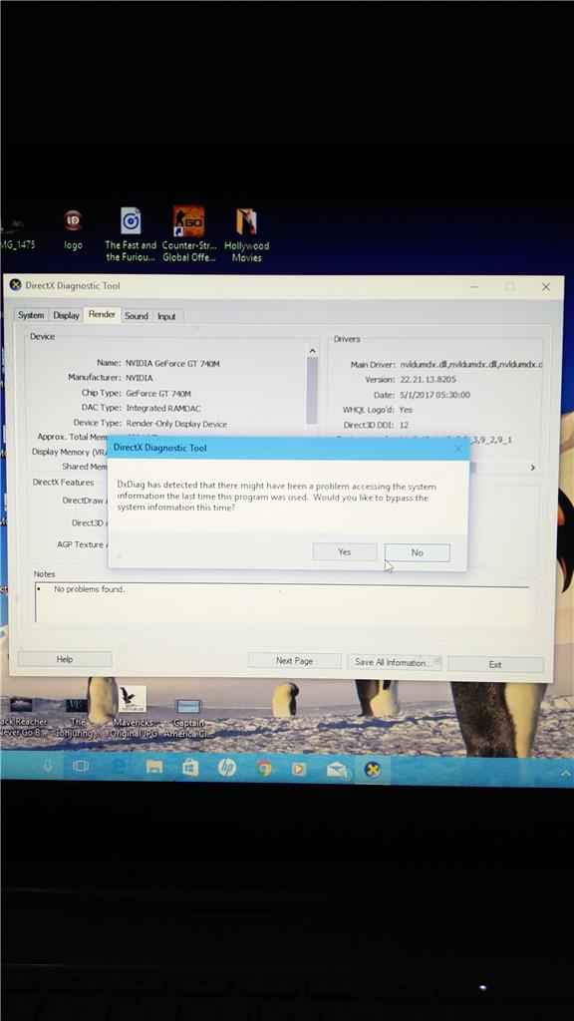574x1021 pixels.
Task: Click driver date '5/1/2017 05:30:00'
Action: (x=435, y=395)
